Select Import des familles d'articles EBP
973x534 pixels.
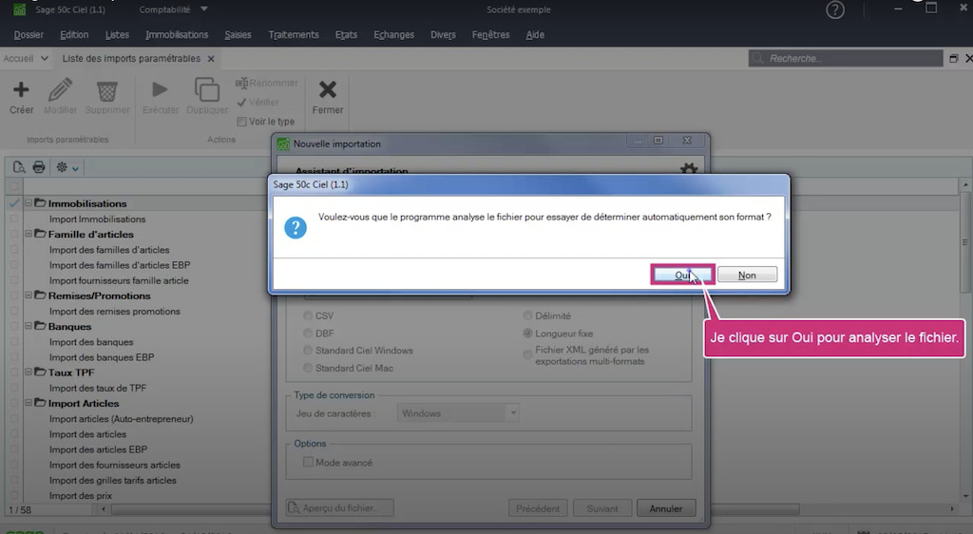tap(120, 265)
